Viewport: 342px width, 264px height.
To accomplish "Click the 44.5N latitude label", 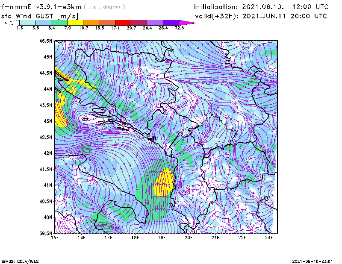I will pyautogui.click(x=46, y=73).
